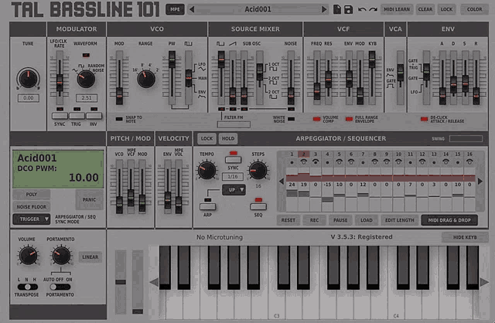Click the 1/16 sync rate field
Screen dimensions: 495x323
233,176
